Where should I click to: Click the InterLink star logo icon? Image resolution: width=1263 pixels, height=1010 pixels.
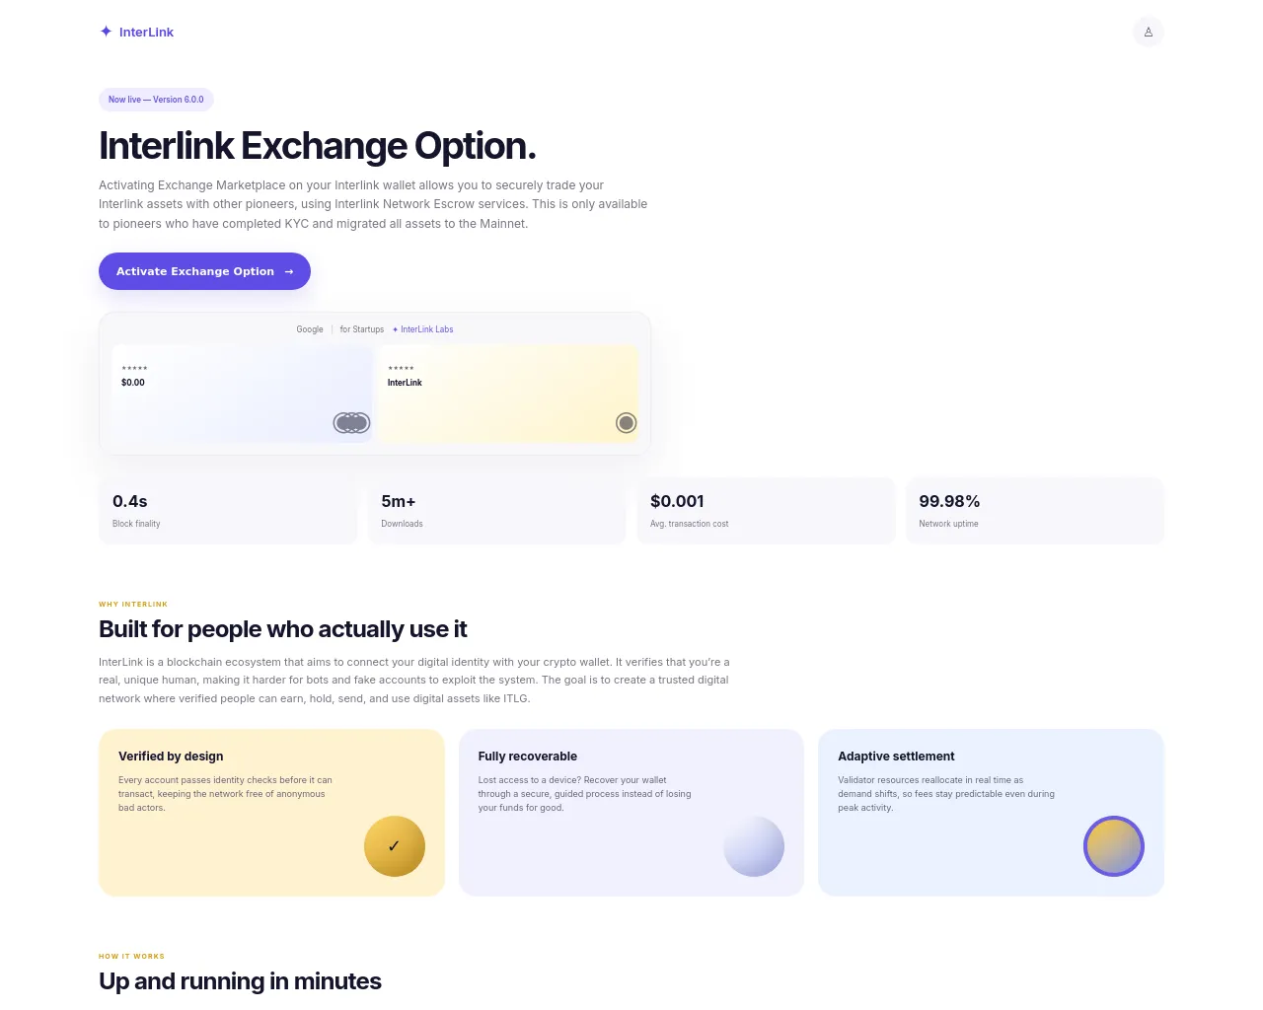pos(106,32)
